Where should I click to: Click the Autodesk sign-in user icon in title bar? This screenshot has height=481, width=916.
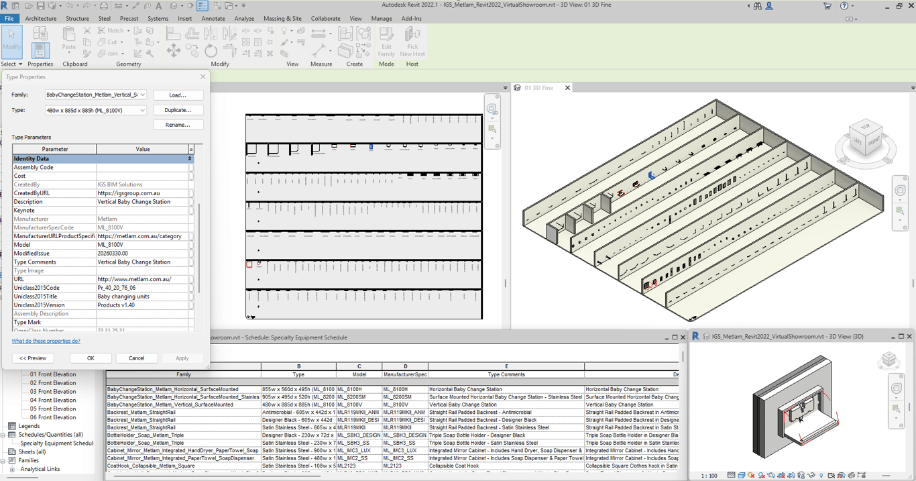769,6
